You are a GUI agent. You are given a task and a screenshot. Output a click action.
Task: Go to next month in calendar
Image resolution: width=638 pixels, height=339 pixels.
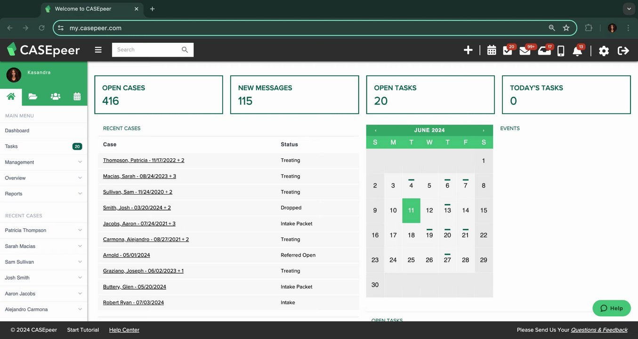click(x=484, y=130)
